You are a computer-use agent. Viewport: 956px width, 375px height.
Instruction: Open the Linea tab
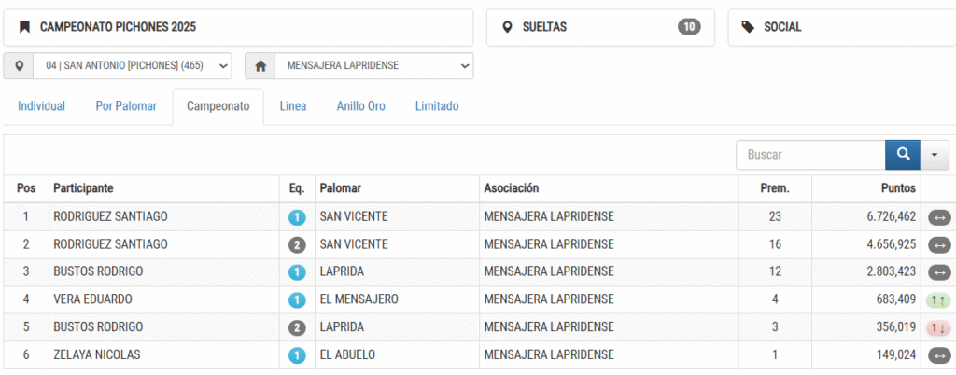pos(292,106)
